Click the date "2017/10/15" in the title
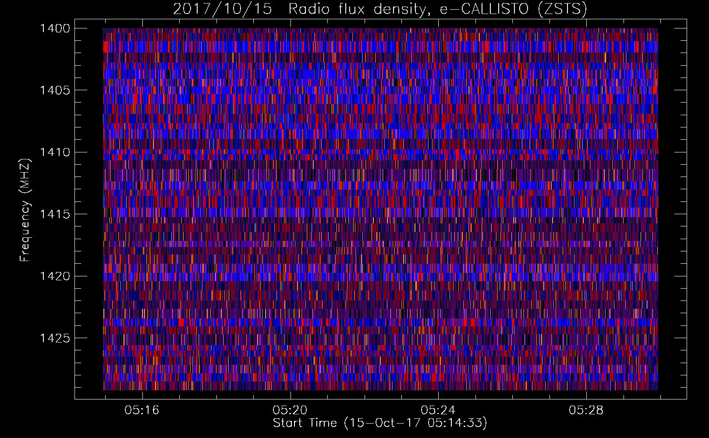Screen dimensions: 709x438 [x=223, y=9]
